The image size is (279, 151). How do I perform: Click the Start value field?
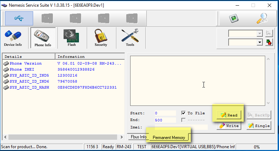click(x=165, y=113)
